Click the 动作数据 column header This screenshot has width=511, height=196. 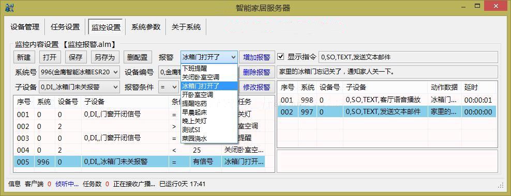[444, 87]
